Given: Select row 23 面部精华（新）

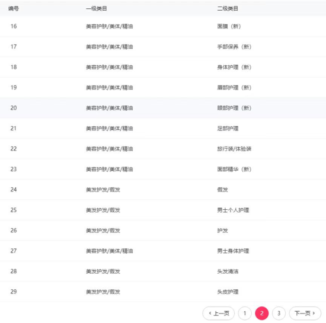Looking at the screenshot, I should pos(163,169).
